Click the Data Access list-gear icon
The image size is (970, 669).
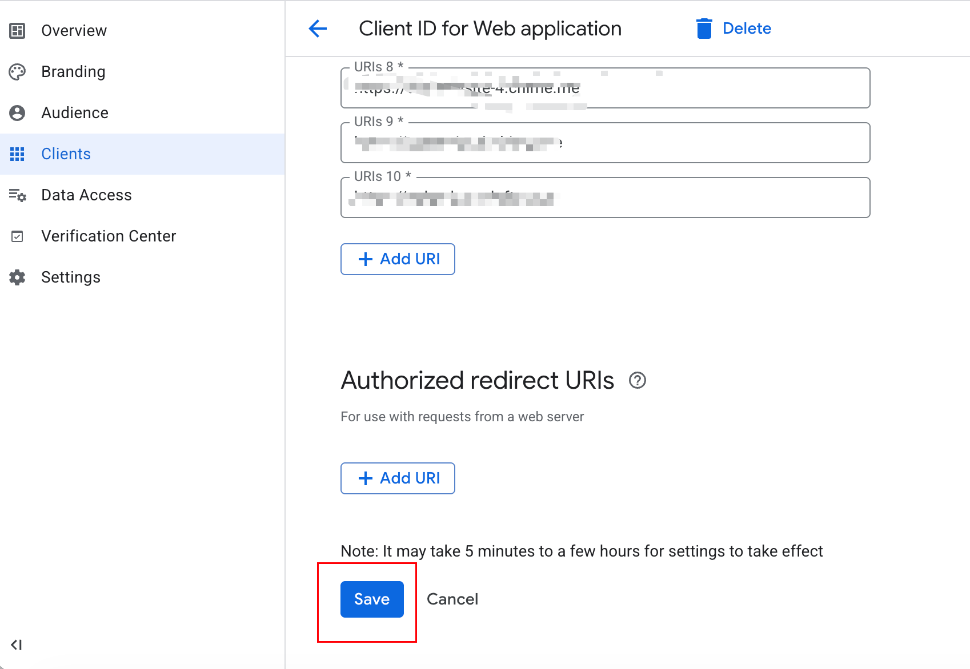click(17, 195)
